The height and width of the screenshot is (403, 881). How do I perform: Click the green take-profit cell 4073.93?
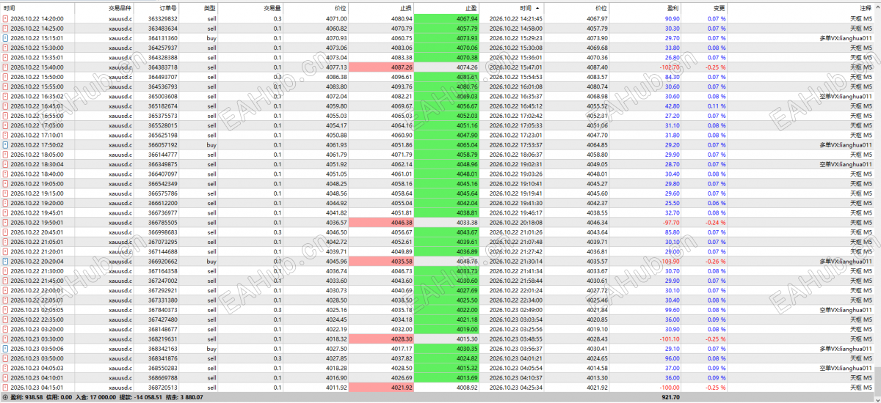(x=447, y=37)
